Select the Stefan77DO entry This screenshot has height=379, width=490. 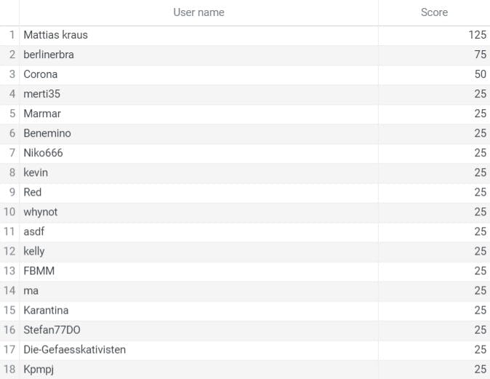click(x=52, y=330)
